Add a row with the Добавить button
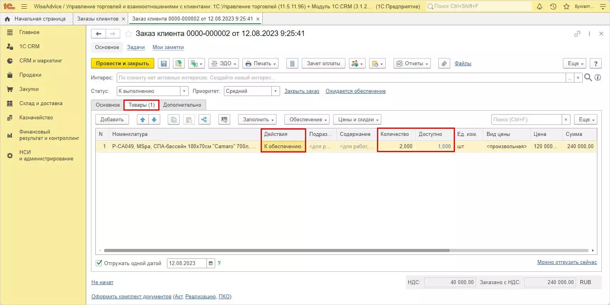 (x=112, y=119)
